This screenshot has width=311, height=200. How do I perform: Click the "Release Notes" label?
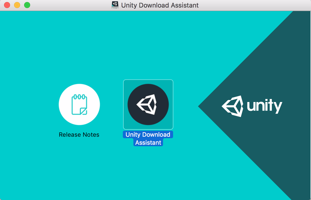tap(79, 135)
